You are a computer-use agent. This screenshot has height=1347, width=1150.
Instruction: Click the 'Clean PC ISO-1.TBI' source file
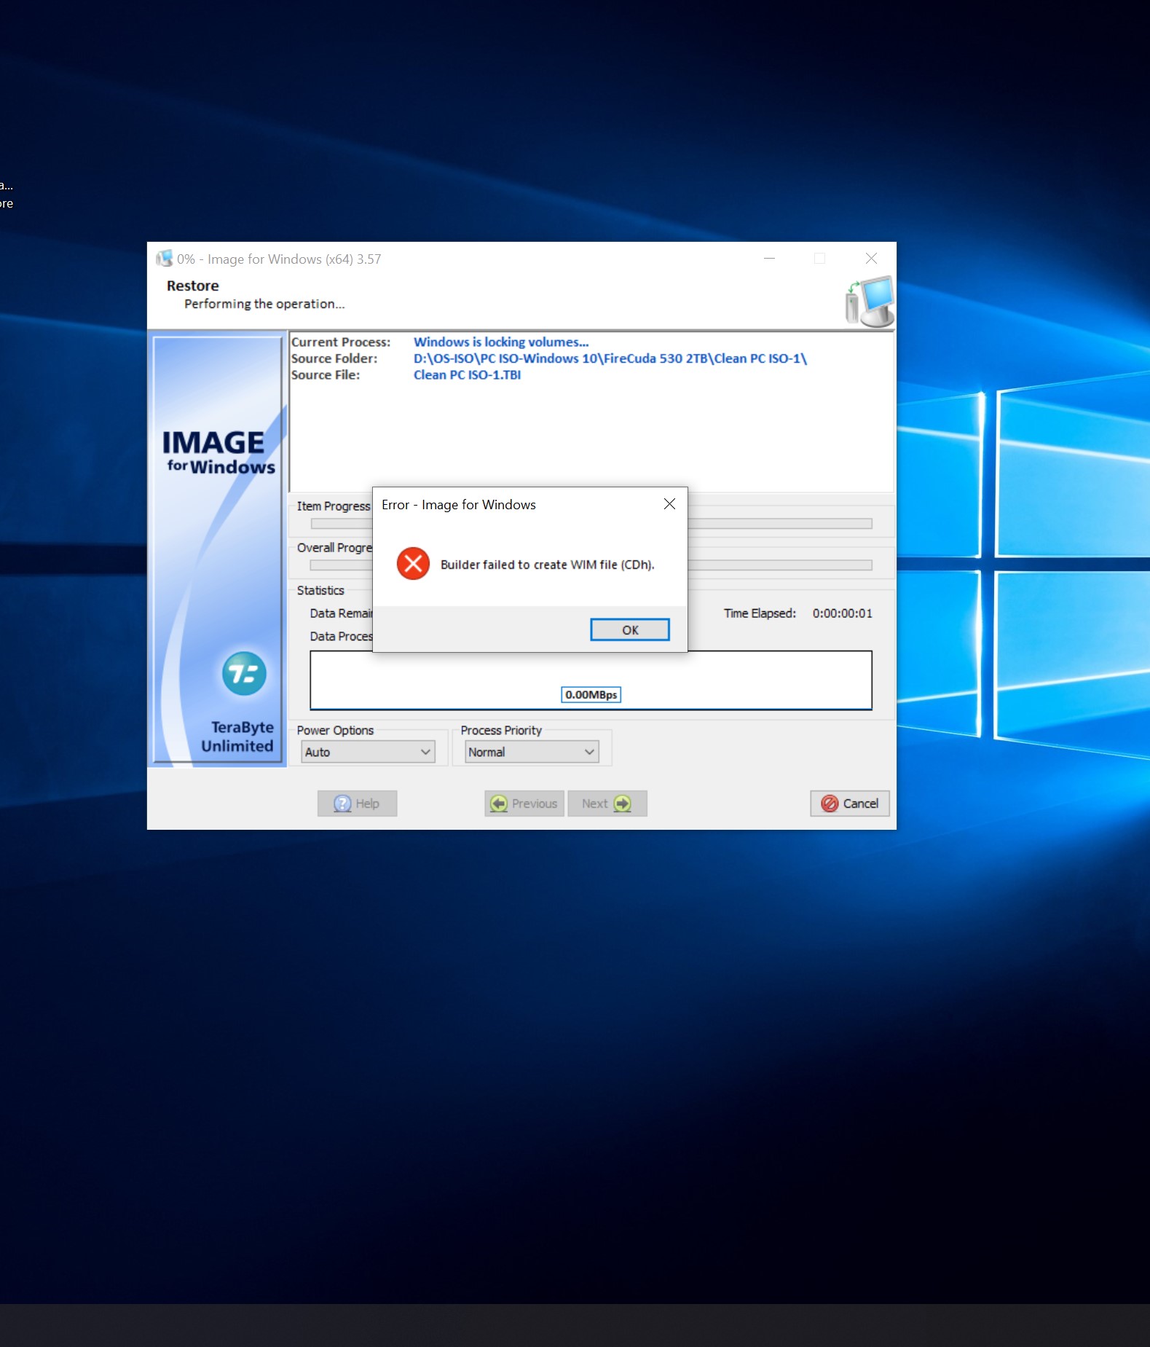[467, 375]
